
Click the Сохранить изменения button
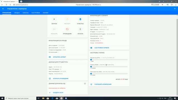coord(103,84)
